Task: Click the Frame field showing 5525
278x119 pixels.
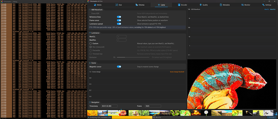Action: (153, 106)
